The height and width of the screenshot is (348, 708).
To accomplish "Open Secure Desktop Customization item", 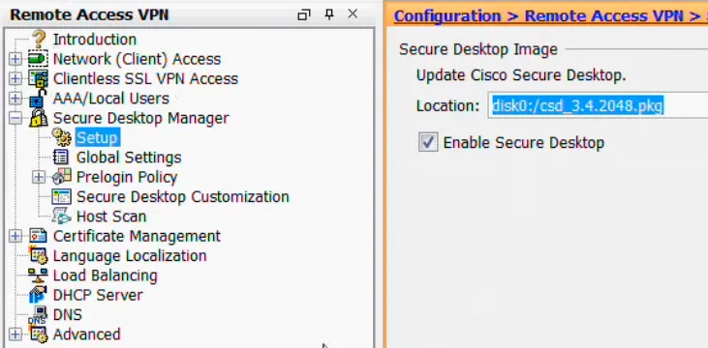I will (x=183, y=197).
